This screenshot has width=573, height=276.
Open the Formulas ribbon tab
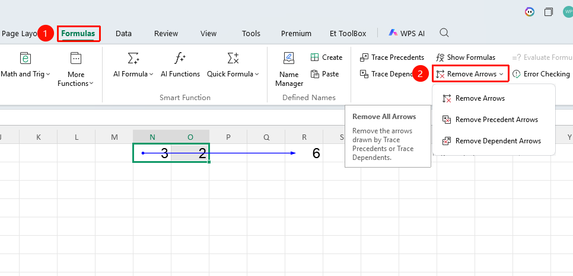point(78,34)
